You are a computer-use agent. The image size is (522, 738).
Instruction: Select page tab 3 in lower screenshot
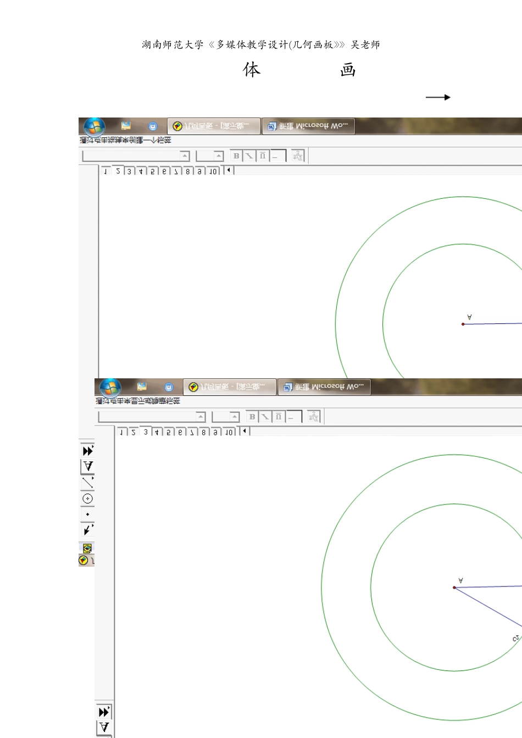tap(146, 432)
